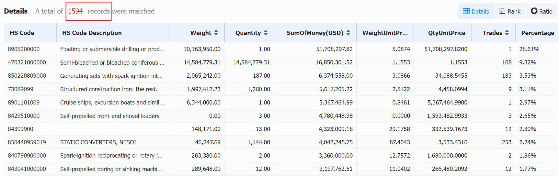Click percentage 1.77%
The width and height of the screenshot is (559, 176).
pyautogui.click(x=528, y=169)
